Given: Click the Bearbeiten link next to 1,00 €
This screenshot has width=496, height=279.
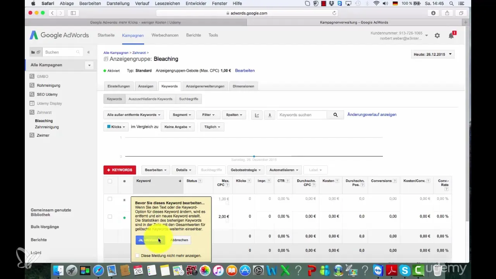Looking at the screenshot, I should (245, 71).
